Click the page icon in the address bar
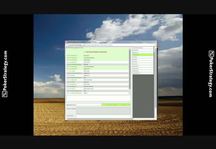Image resolution: width=216 pixels, height=149 pixels. coord(67,45)
